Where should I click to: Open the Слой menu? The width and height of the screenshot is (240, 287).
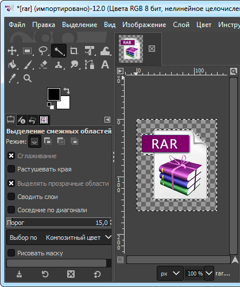tap(181, 25)
